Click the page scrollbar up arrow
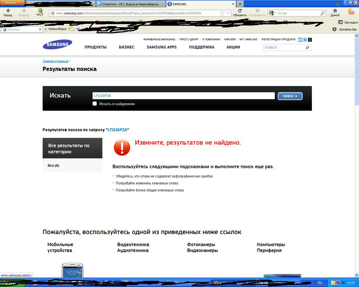Viewport: 359px width, 287px height. [356, 36]
